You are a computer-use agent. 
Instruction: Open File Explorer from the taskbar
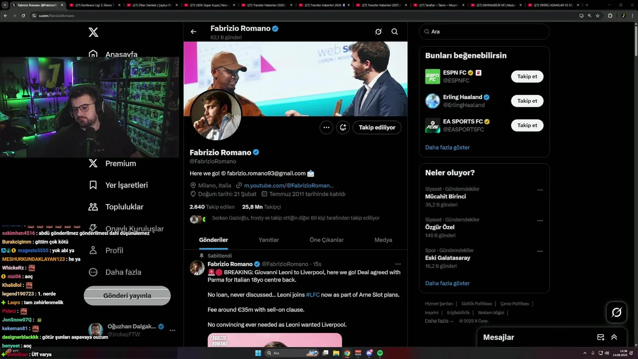336,353
